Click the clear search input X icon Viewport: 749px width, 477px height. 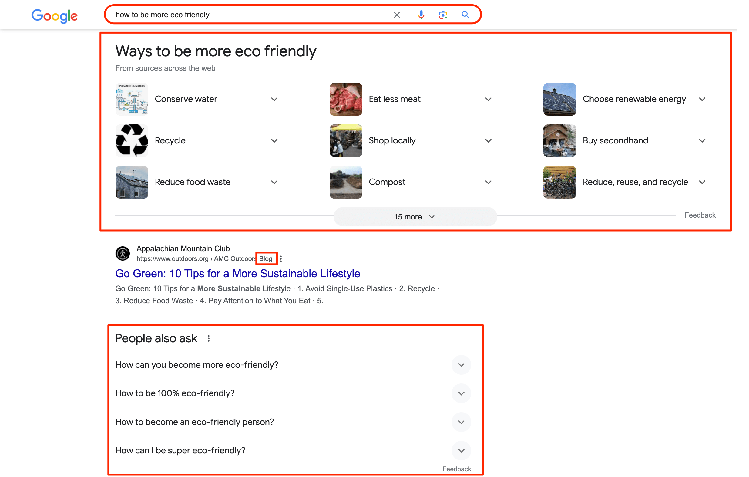click(x=397, y=14)
